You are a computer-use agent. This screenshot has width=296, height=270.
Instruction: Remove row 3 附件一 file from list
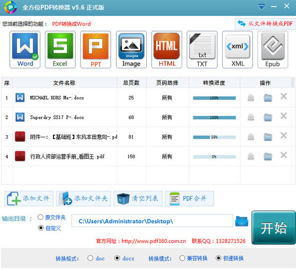[x=284, y=135]
